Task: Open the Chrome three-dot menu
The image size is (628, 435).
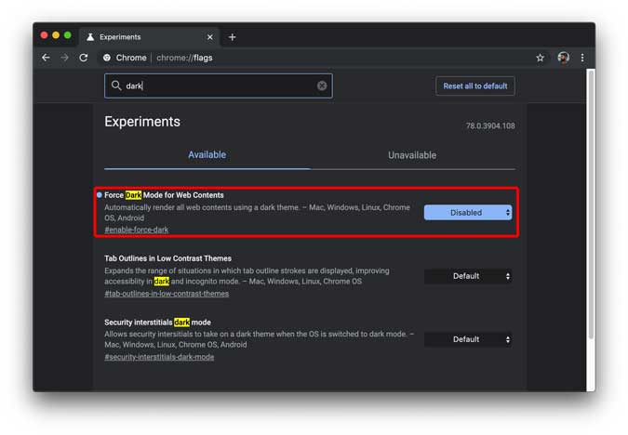Action: point(581,58)
